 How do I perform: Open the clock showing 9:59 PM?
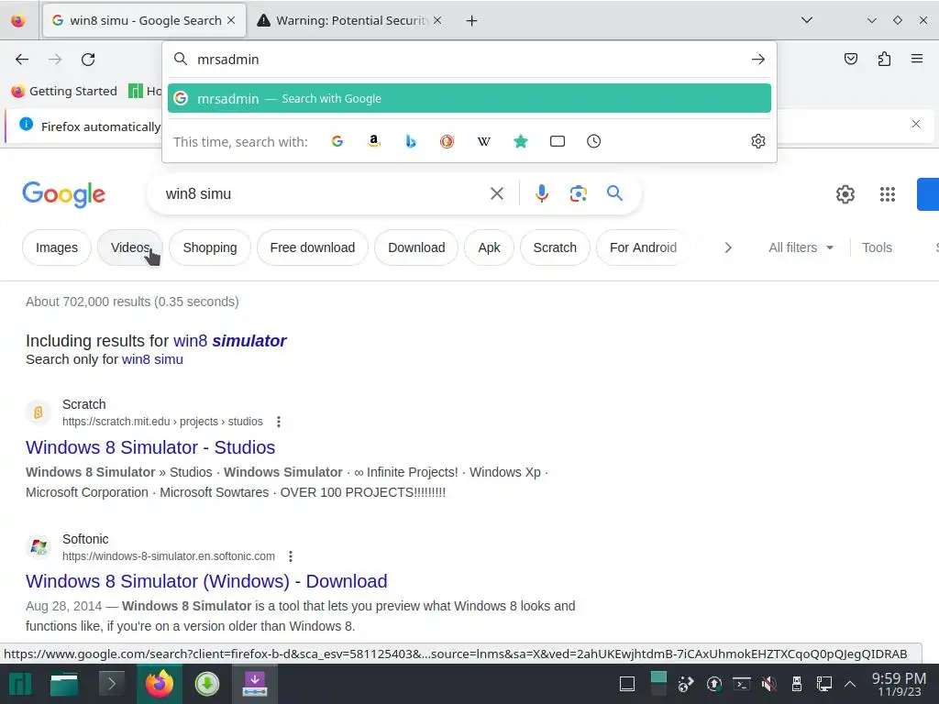[899, 684]
